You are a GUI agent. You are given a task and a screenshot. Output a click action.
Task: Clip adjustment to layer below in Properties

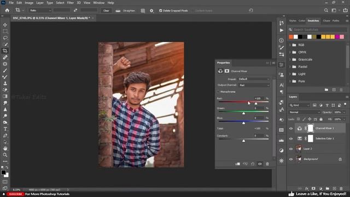point(238,164)
